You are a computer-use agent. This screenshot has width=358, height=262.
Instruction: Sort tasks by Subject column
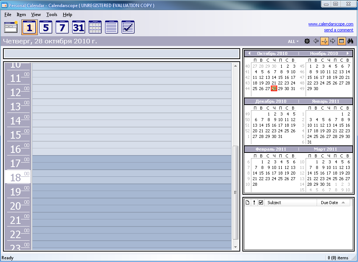(x=291, y=203)
